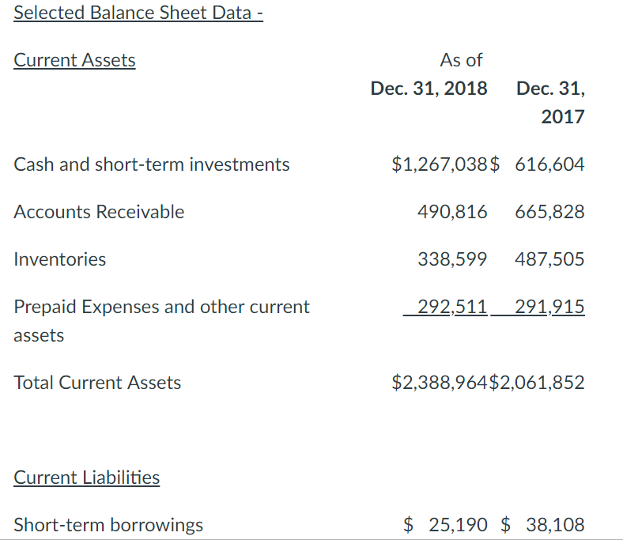Viewport: 623px width, 540px height.
Task: Click the "Cash and short-term investments" row label
Action: (x=152, y=164)
